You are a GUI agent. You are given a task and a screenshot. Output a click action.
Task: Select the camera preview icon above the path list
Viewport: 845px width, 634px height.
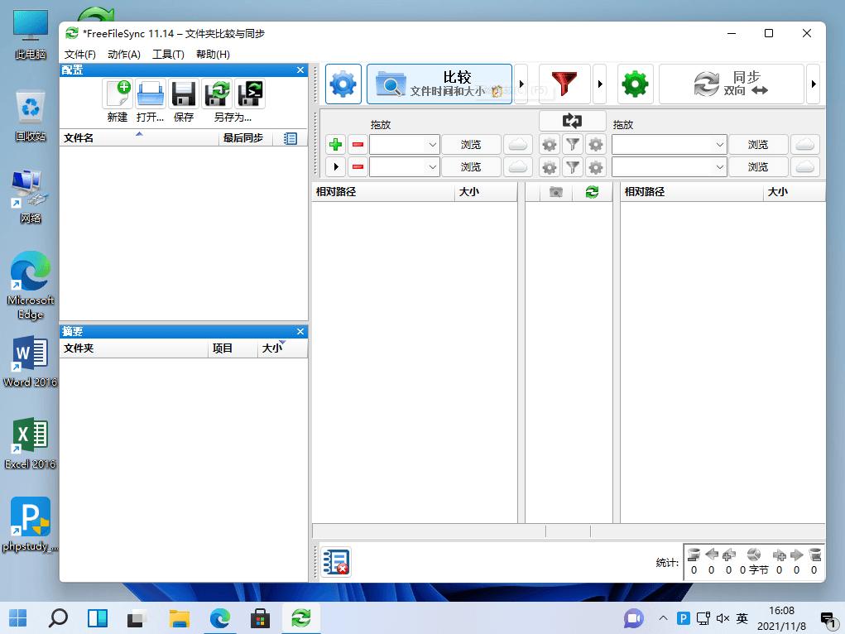tap(555, 191)
